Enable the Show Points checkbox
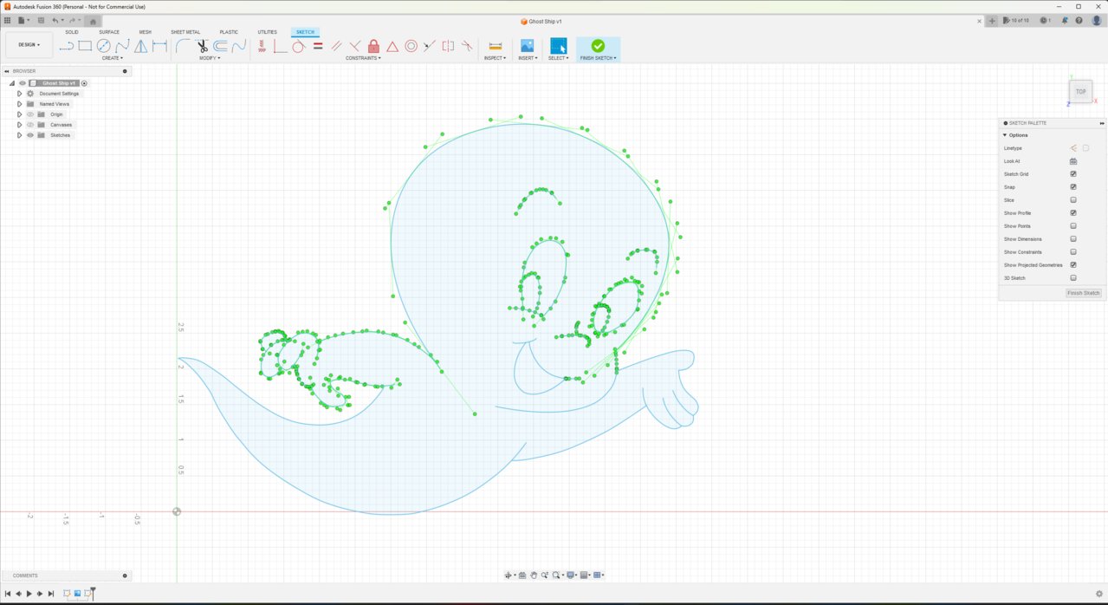The width and height of the screenshot is (1108, 605). (1073, 226)
